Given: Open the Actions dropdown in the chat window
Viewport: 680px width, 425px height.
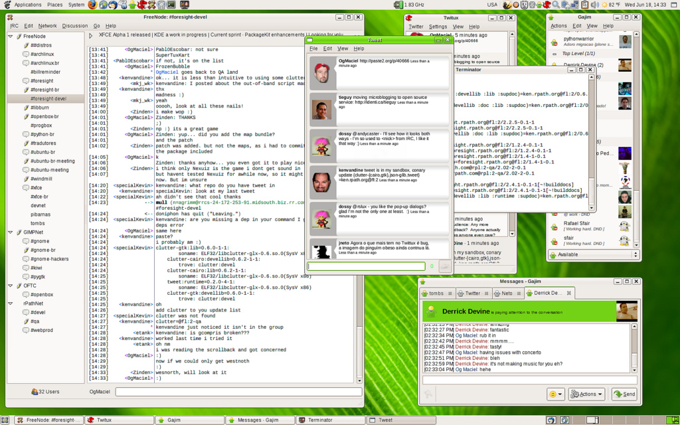Looking at the screenshot, I should pyautogui.click(x=587, y=394).
